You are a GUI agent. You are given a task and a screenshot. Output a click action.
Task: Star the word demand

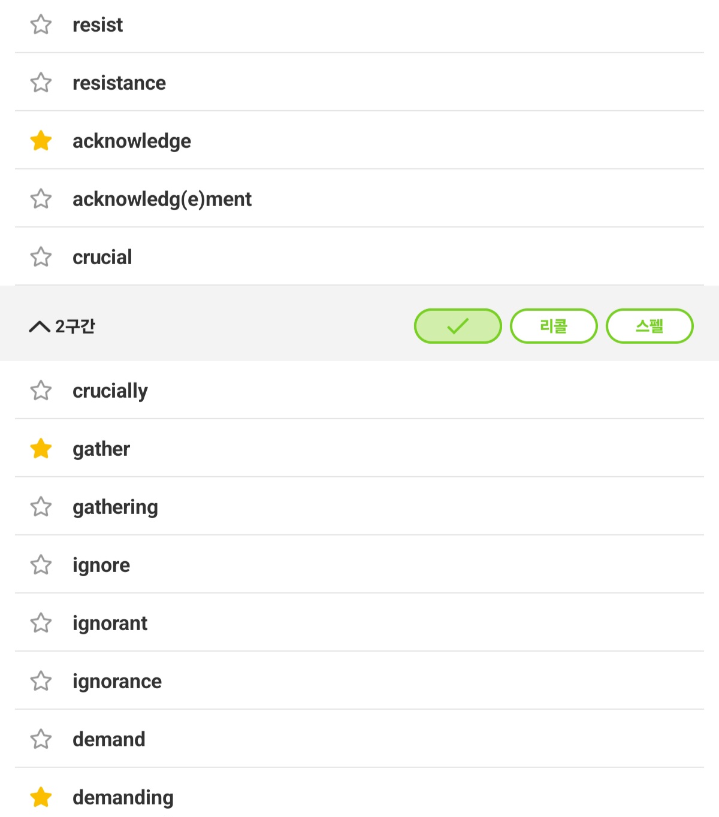[41, 739]
